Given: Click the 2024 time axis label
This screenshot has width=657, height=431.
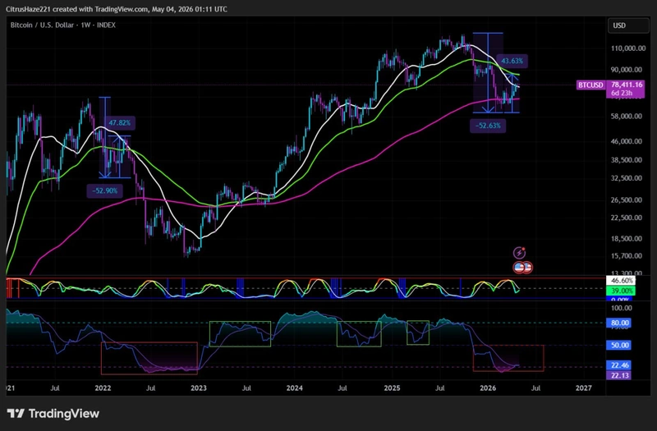Looking at the screenshot, I should click(x=295, y=388).
